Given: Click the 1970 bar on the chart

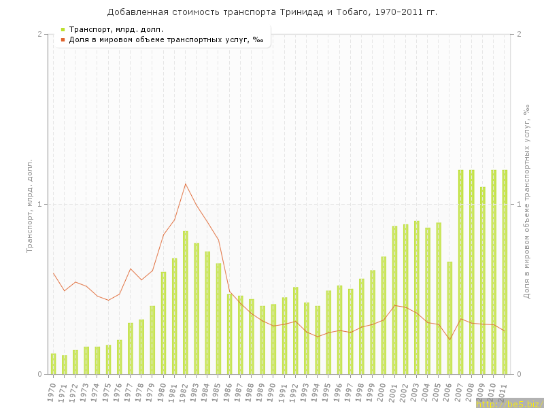Looking at the screenshot, I should (x=54, y=364).
